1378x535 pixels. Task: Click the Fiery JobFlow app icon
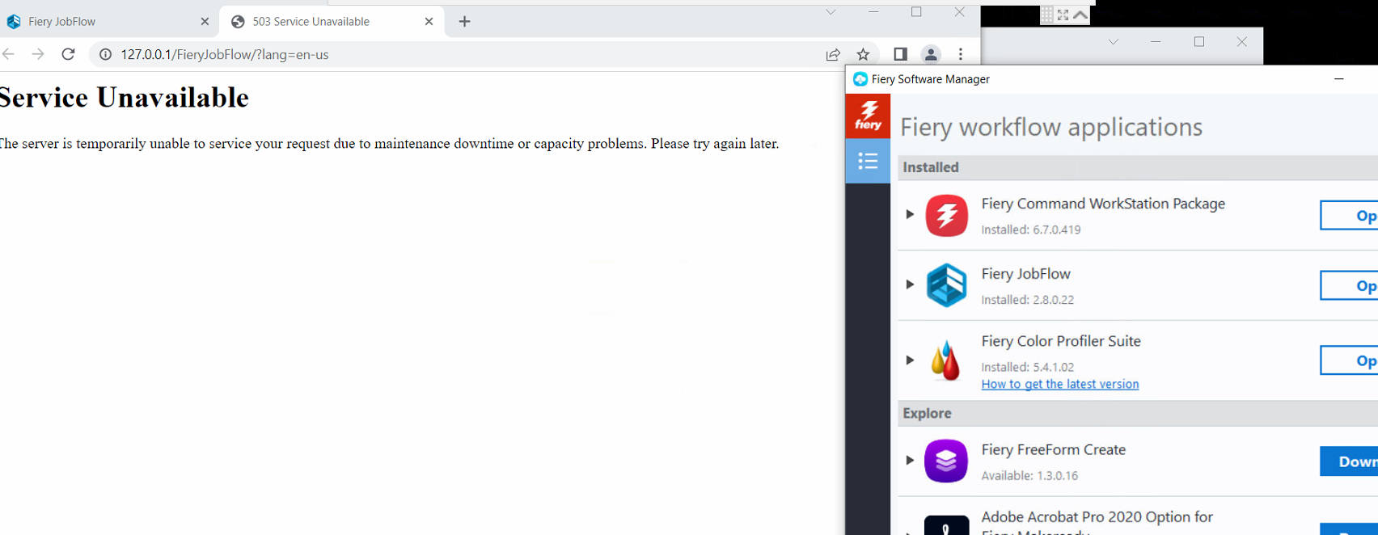[x=946, y=285]
